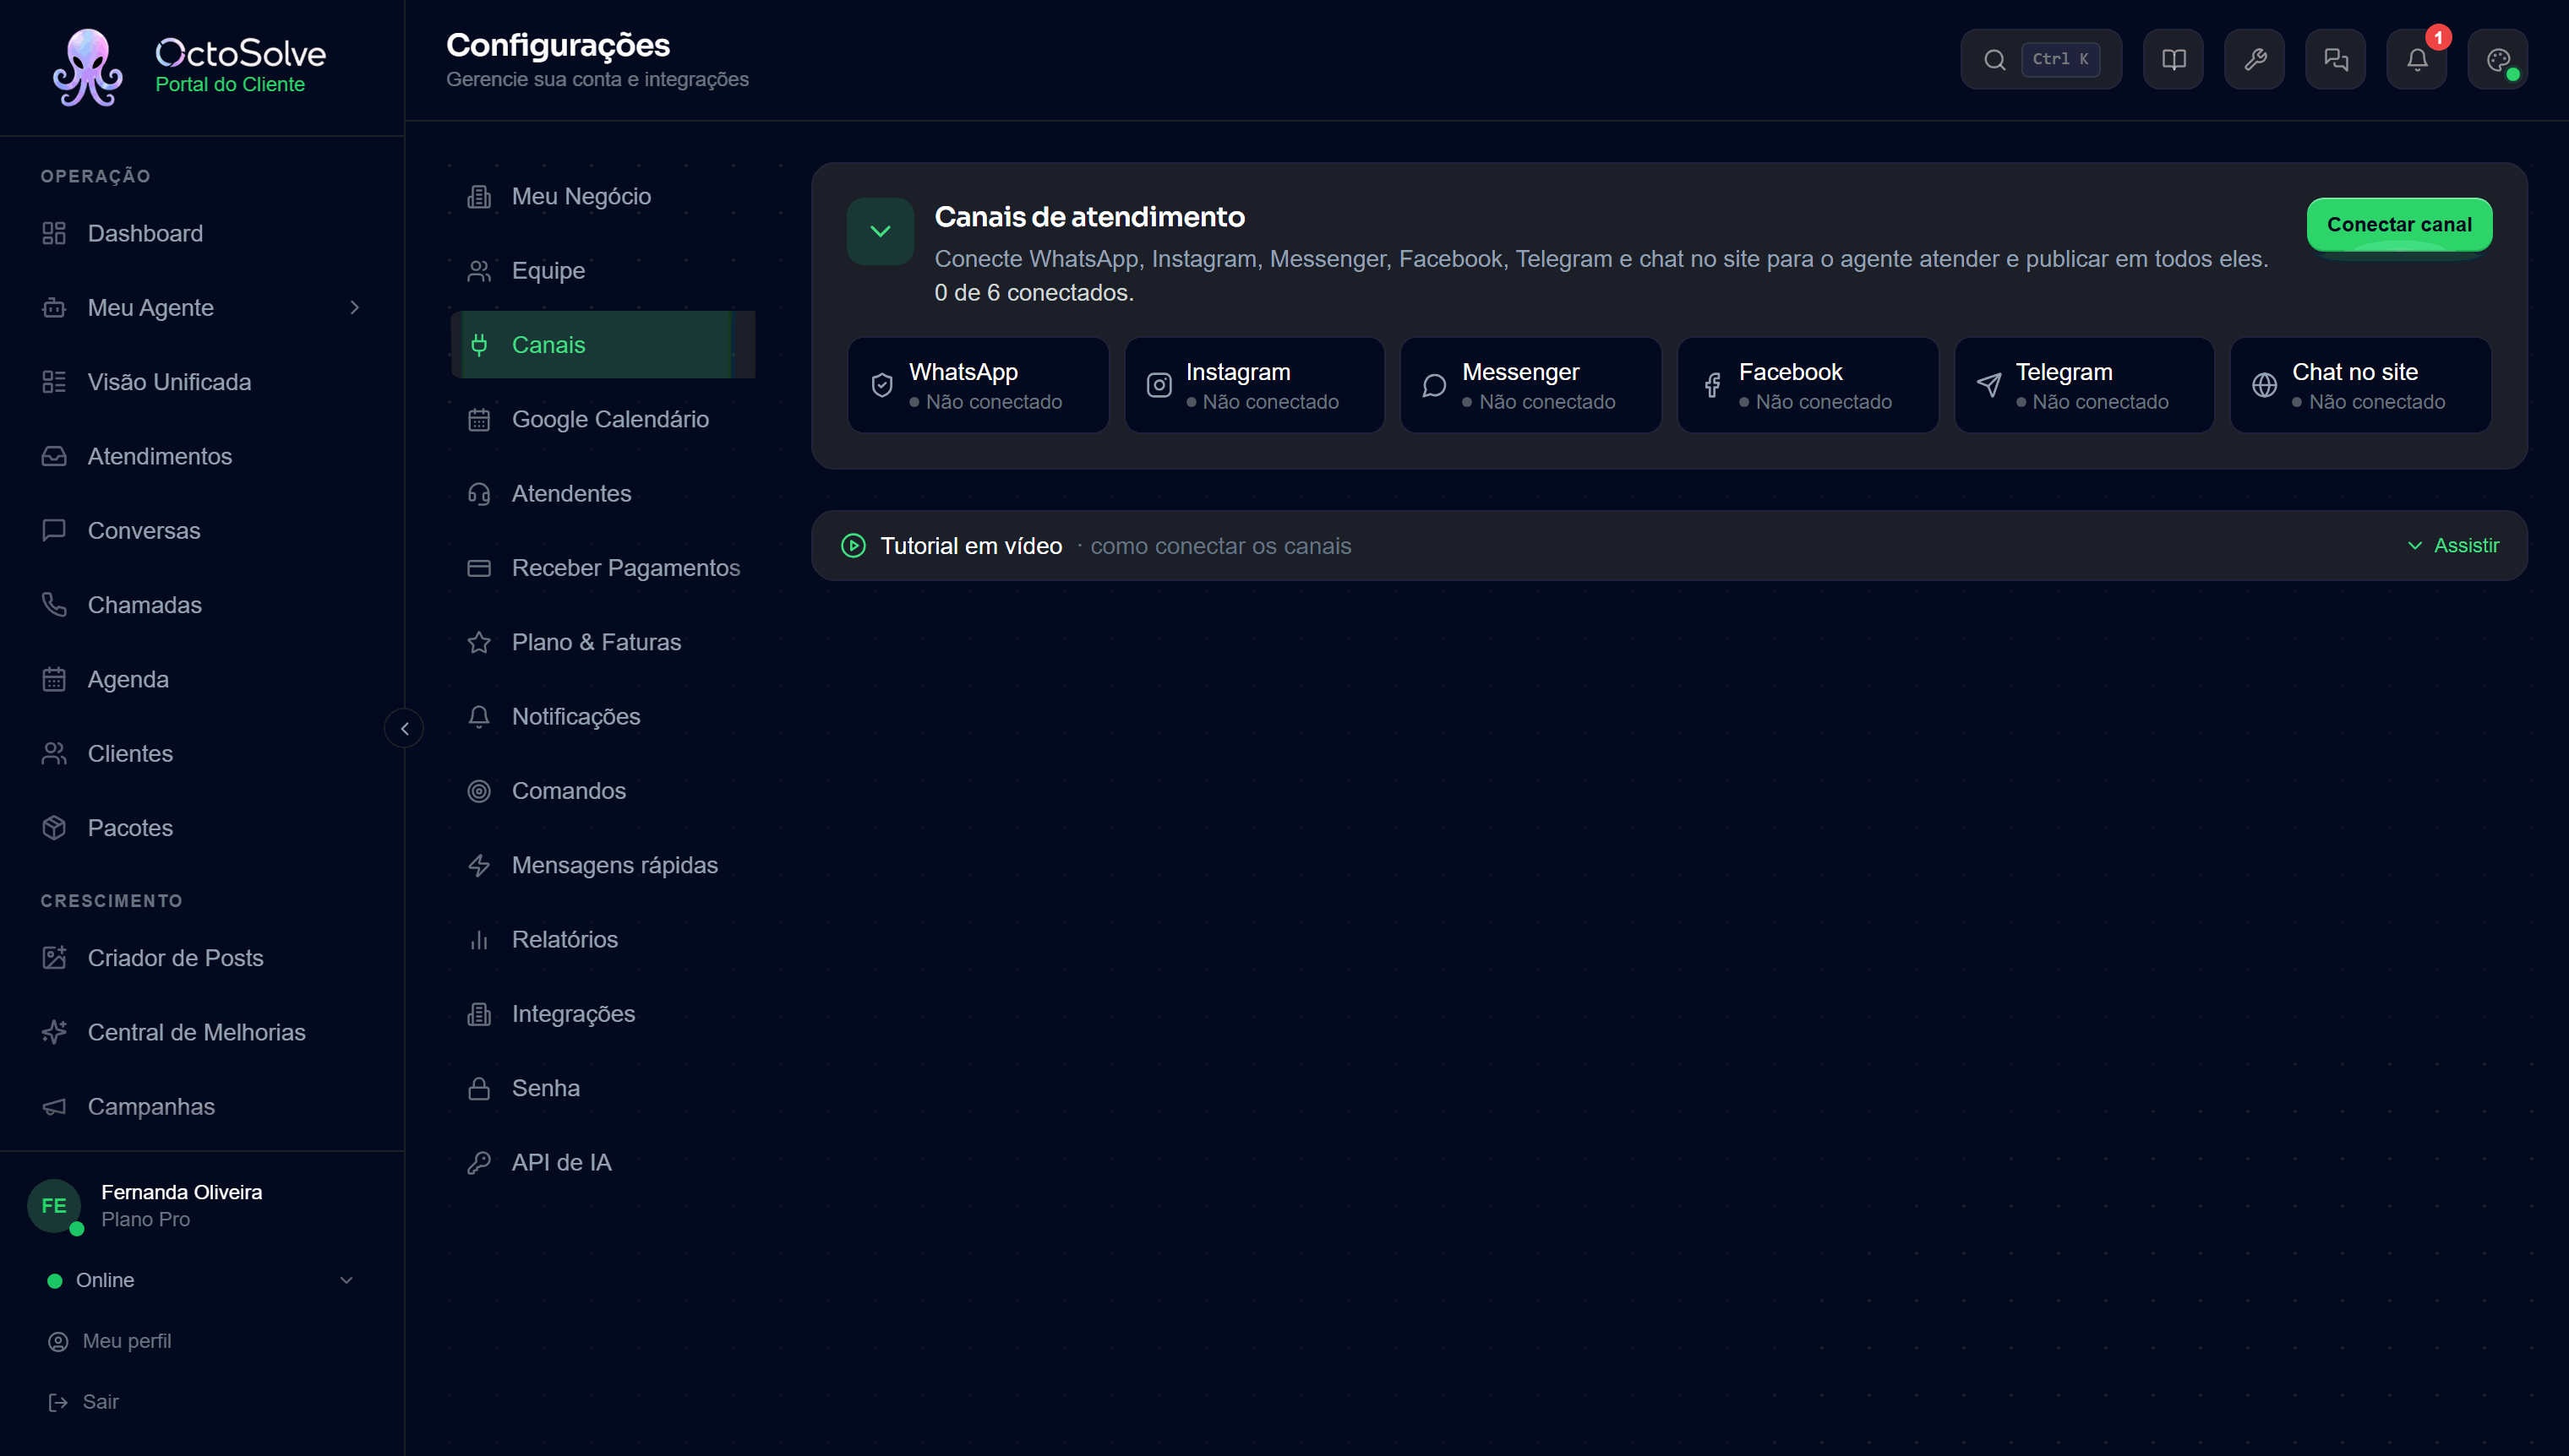2569x1456 pixels.
Task: Click the Conectar canal button
Action: [x=2399, y=224]
